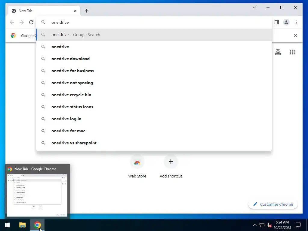Select "onedrive for mac" suggestion
The width and height of the screenshot is (308, 231).
pos(154,131)
